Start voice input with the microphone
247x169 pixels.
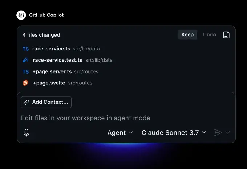pos(26,133)
